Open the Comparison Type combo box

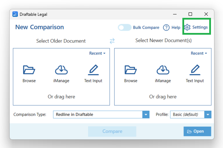tap(101, 114)
